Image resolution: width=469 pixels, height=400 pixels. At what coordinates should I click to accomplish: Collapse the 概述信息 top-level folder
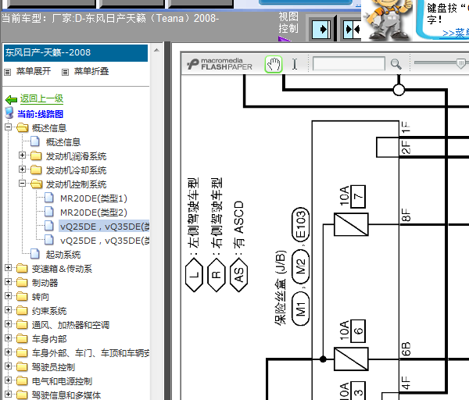[x=8, y=127]
